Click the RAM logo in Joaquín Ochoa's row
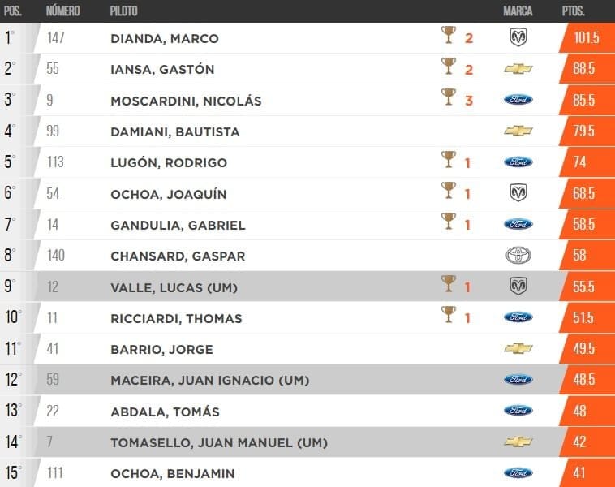This screenshot has width=615, height=487. click(518, 193)
